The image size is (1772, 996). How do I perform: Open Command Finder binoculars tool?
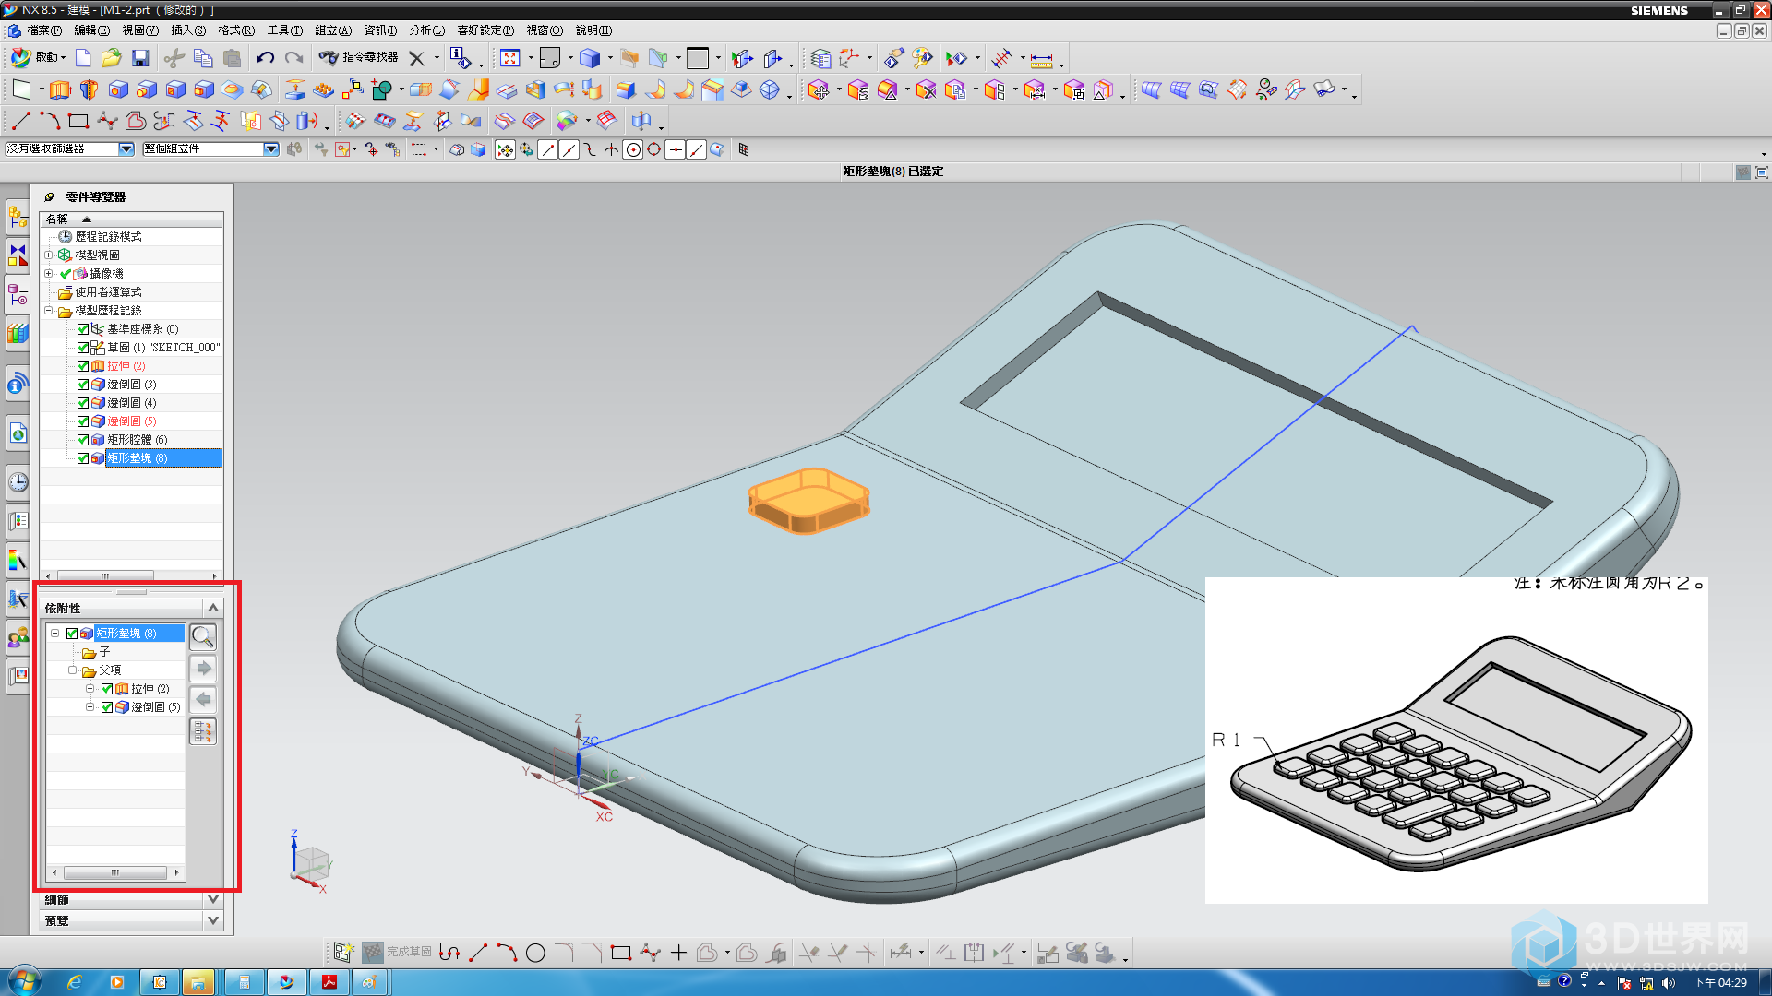[358, 58]
